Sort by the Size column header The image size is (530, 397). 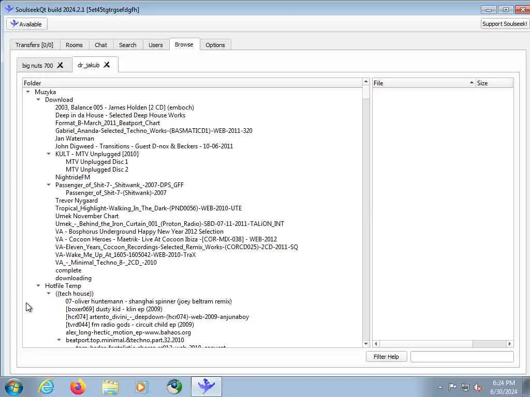(494, 83)
